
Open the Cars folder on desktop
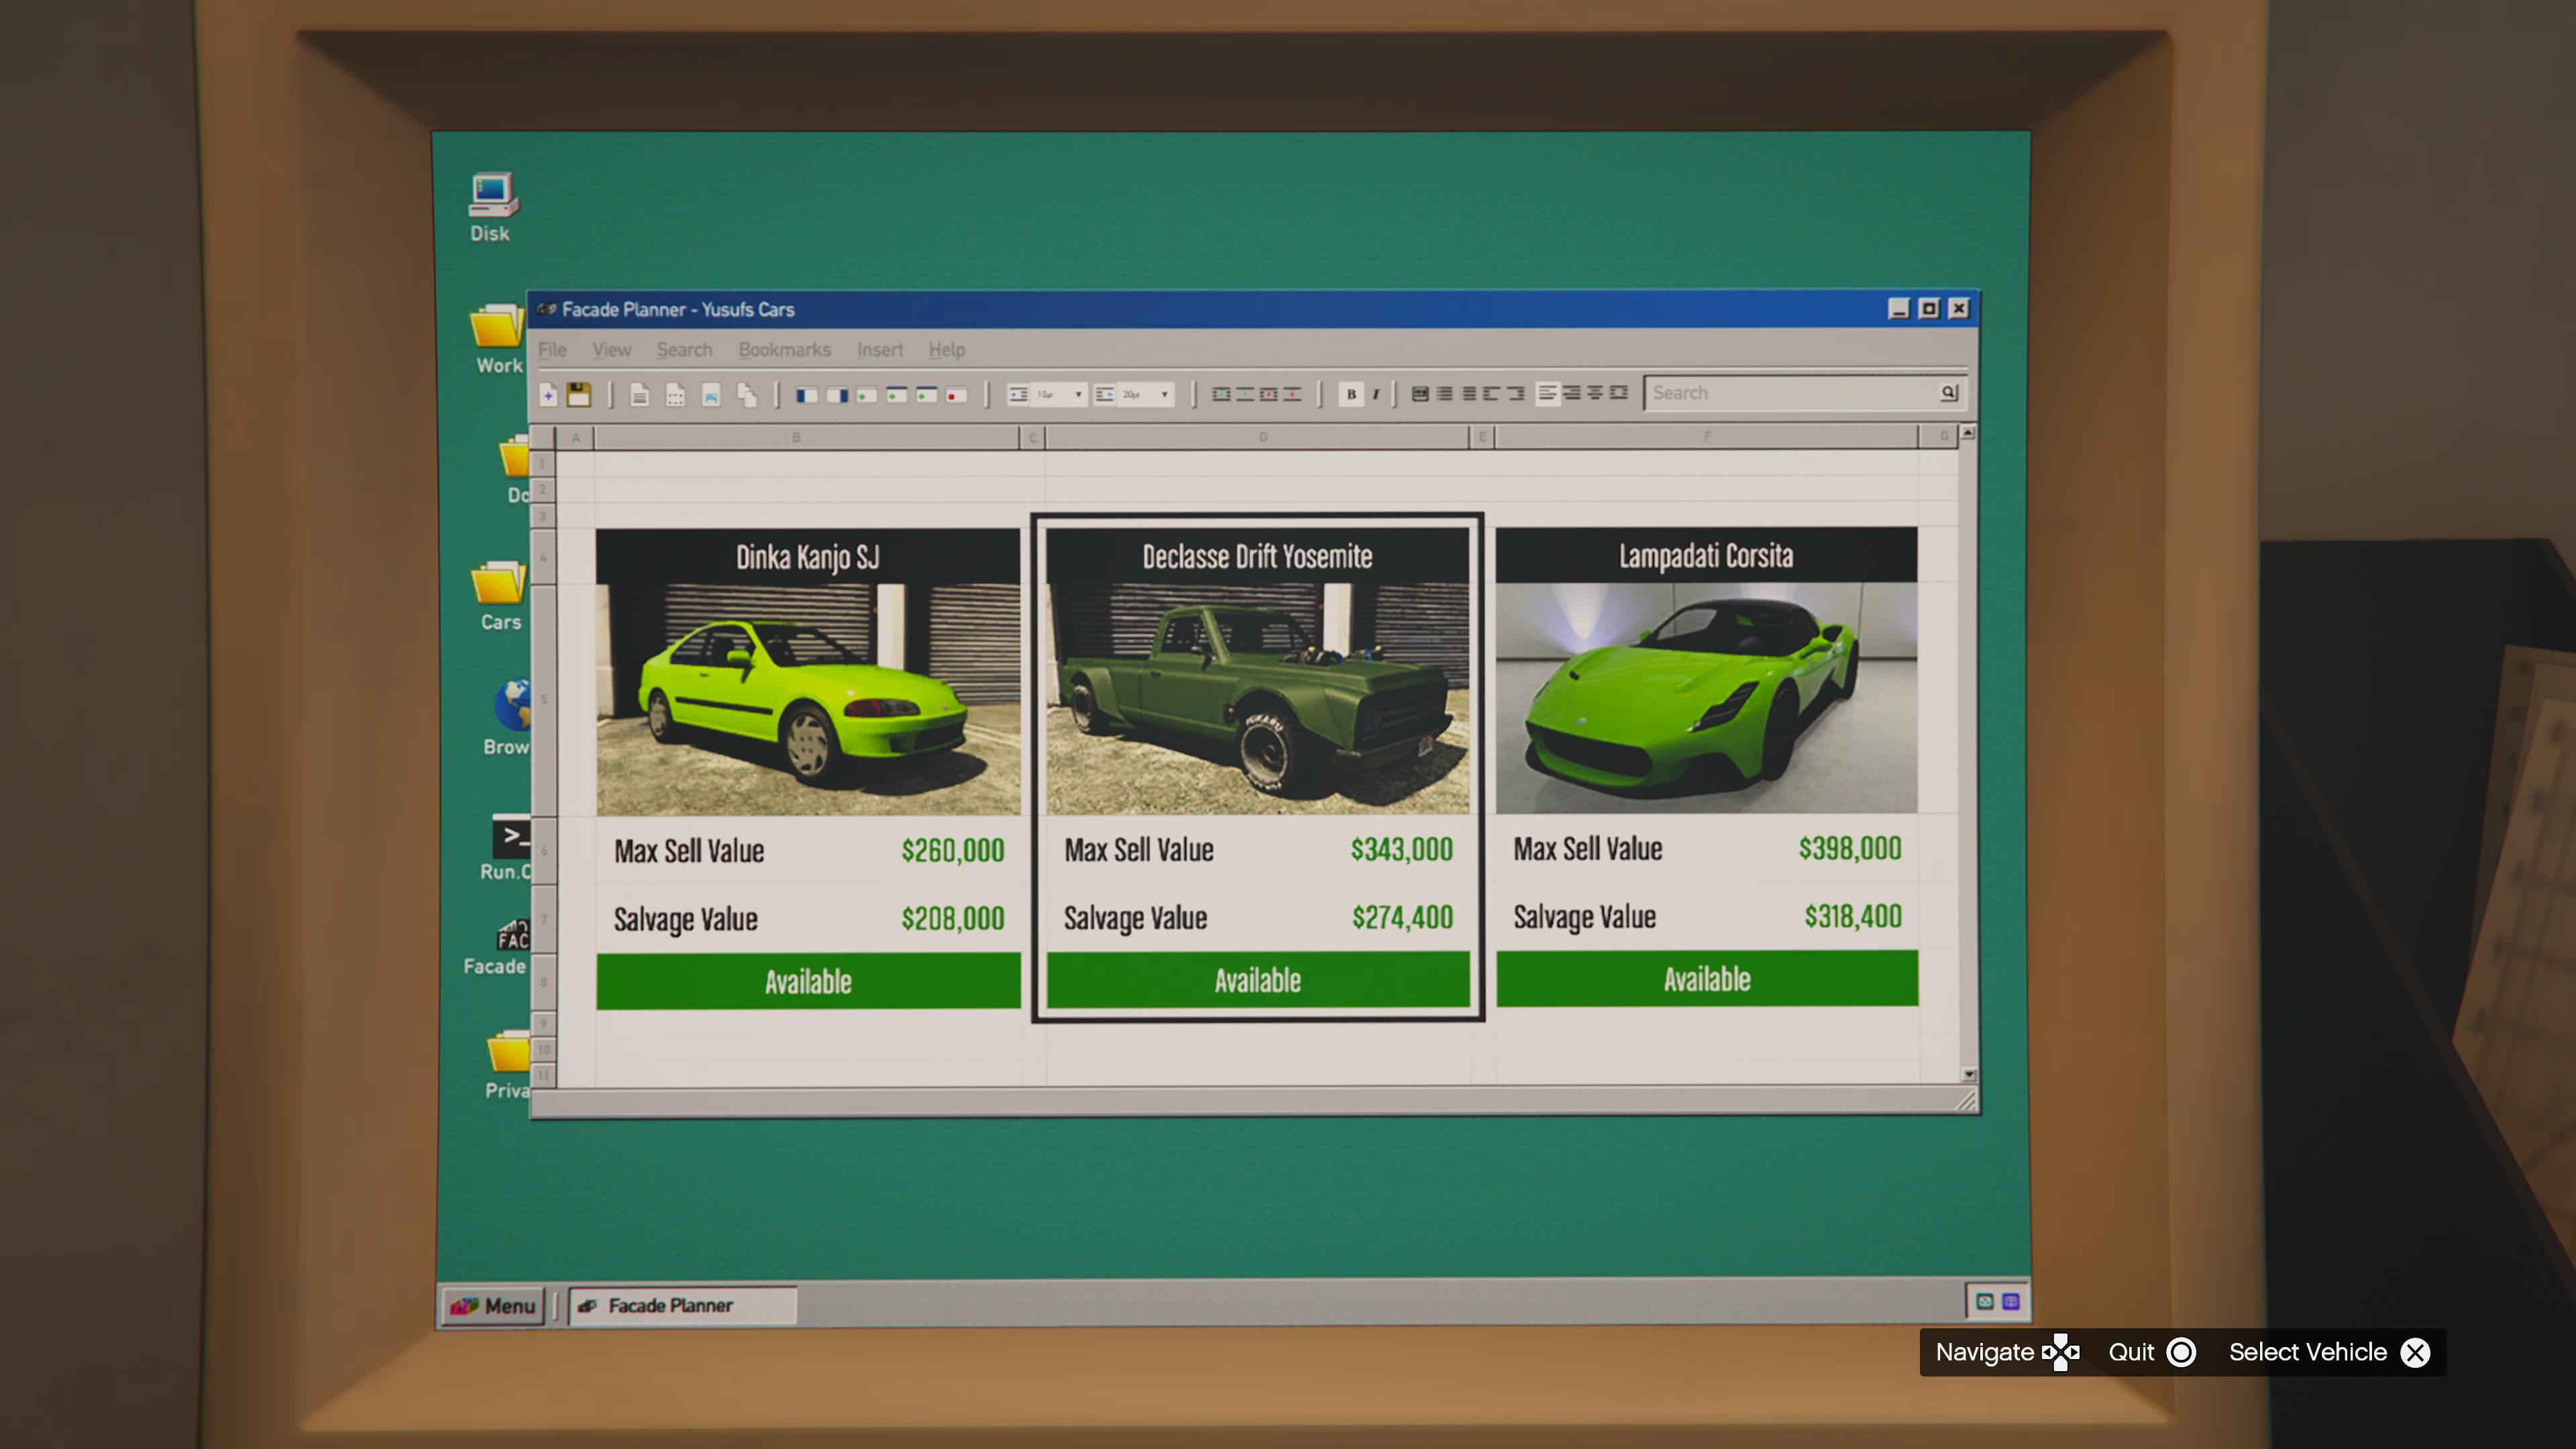499,596
